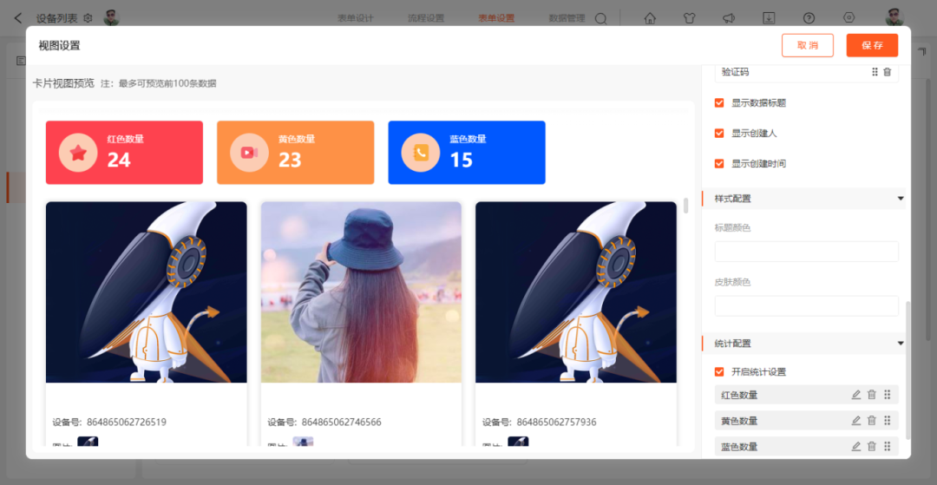Switch to the 表单设计 tab
The image size is (937, 485).
click(356, 18)
